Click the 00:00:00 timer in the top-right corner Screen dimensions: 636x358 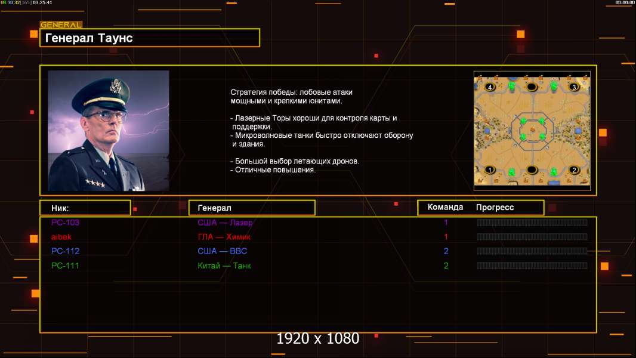[625, 2]
